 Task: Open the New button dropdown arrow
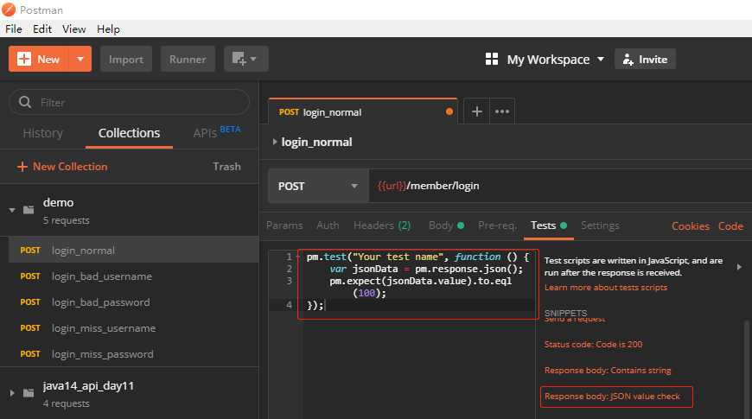[80, 59]
